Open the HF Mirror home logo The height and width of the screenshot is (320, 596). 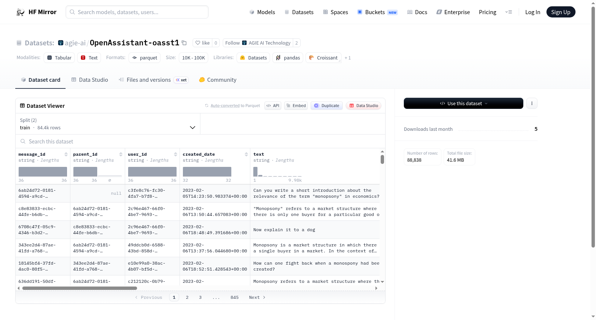[x=37, y=12]
